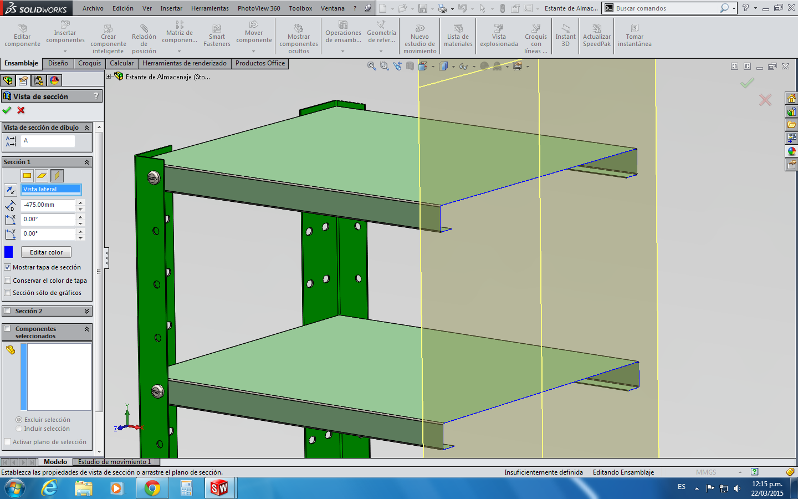Switch to the Croquis tab
Viewport: 798px width, 499px height.
[89, 63]
